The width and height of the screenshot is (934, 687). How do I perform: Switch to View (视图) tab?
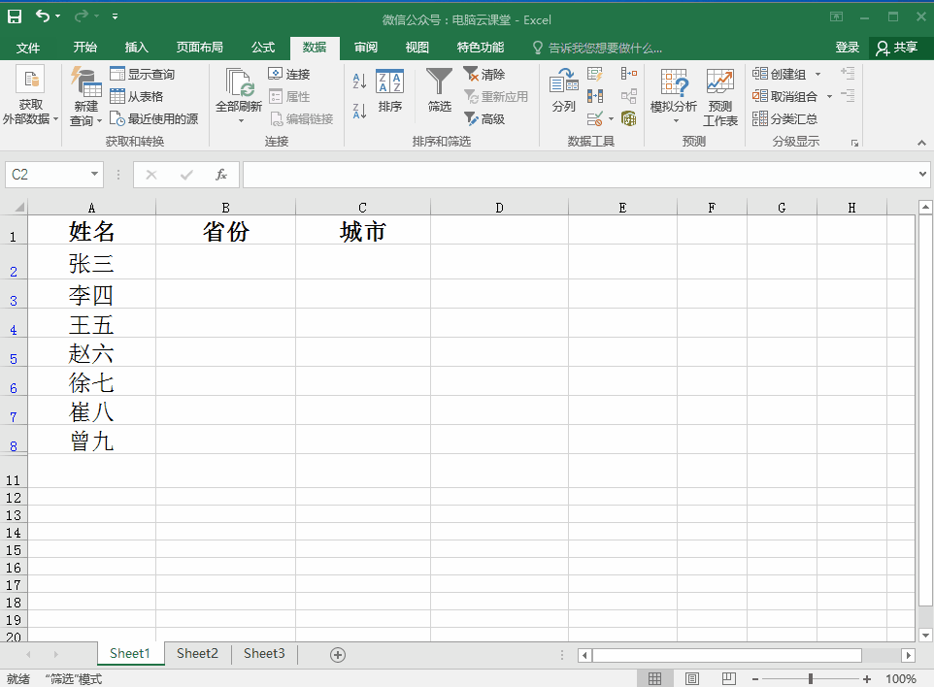(417, 48)
